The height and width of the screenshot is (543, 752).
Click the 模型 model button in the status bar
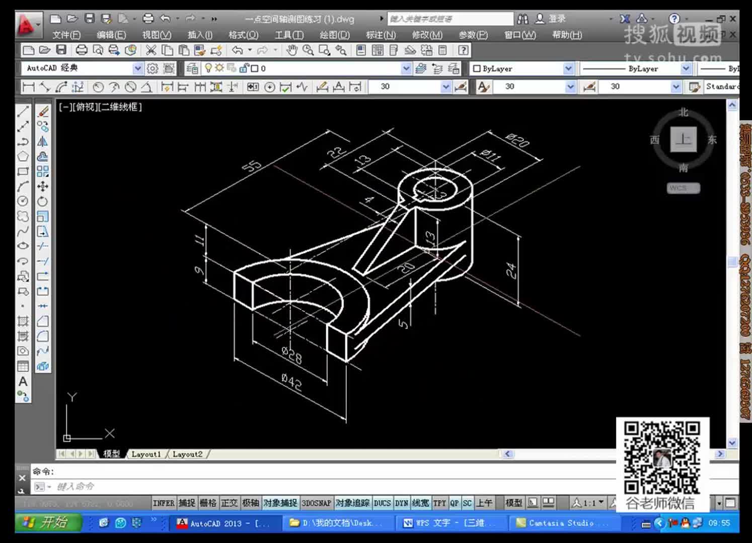513,503
